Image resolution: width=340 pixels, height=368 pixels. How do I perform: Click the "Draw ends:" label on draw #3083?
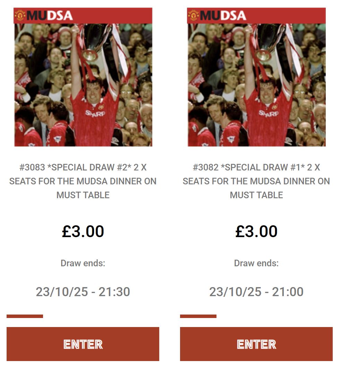pyautogui.click(x=83, y=263)
